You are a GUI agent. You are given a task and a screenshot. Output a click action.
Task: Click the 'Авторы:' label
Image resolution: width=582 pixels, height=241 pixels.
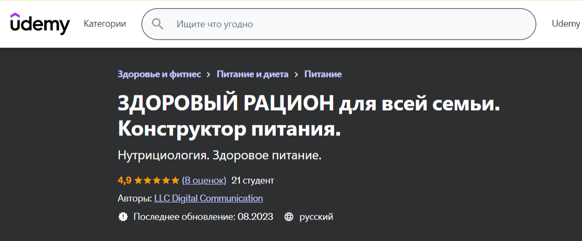click(x=135, y=199)
